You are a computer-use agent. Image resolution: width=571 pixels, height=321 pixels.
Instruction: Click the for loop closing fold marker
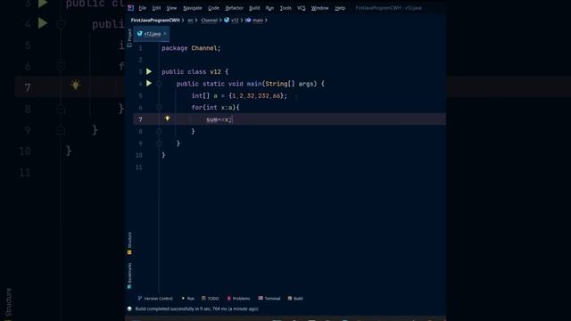[x=159, y=131]
